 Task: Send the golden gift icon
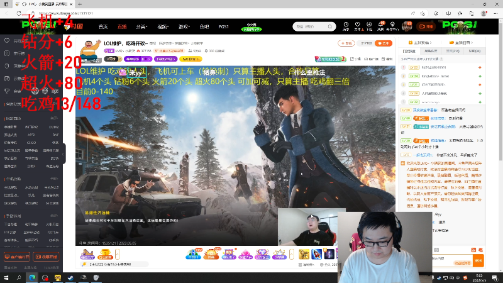pos(304,254)
